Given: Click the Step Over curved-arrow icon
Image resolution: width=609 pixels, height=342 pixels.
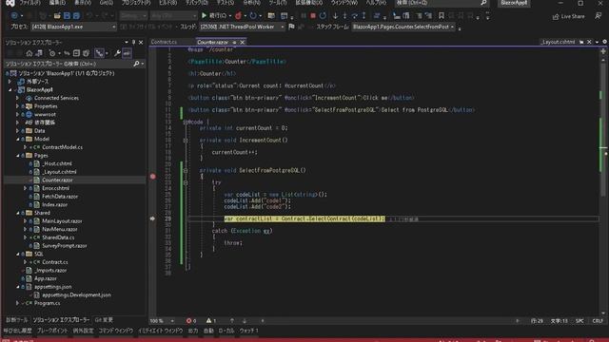Looking at the screenshot, I should coord(355,15).
